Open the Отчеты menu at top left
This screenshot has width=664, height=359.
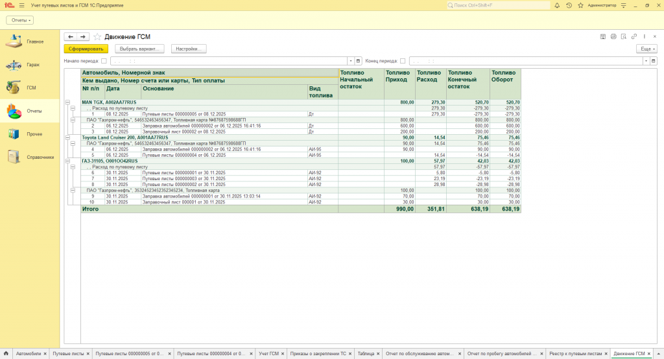point(19,20)
